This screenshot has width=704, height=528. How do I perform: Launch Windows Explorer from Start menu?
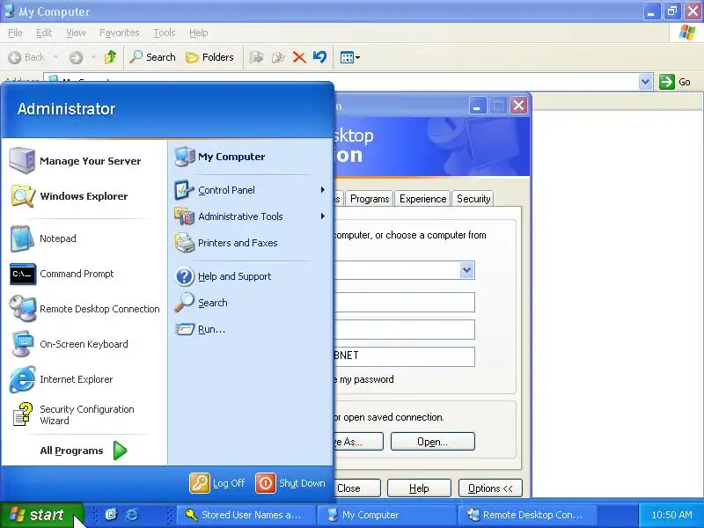click(84, 196)
